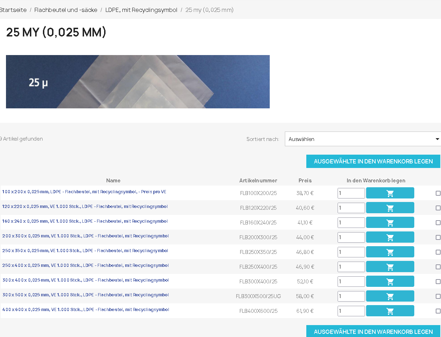Screen dimensions: 441x337
Task: Open the 300 x 500 x 0,025 mm product link
Action: pyautogui.click(x=85, y=295)
